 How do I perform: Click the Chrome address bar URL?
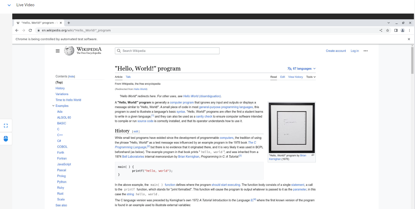pos(76,30)
